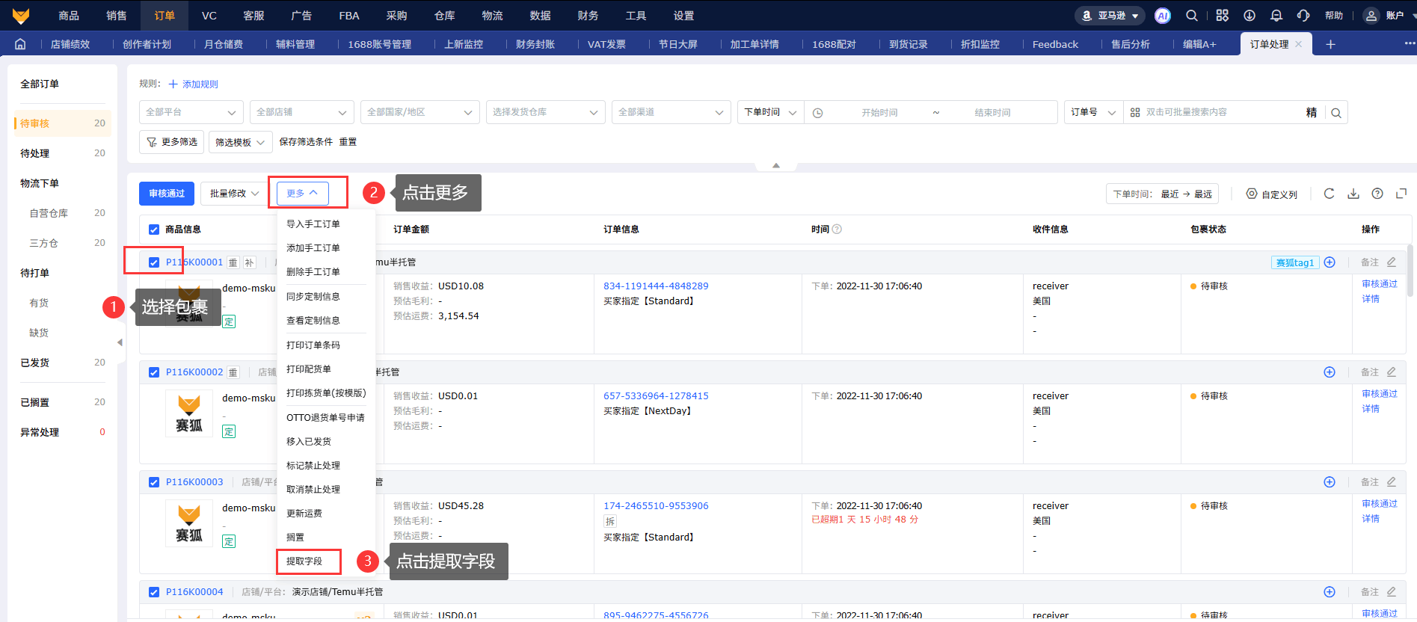1417x622 pixels.
Task: Toggle the 精 exact-match search option
Action: pos(1311,113)
